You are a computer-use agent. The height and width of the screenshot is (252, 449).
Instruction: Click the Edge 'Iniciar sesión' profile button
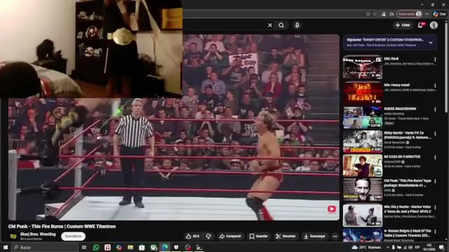pyautogui.click(x=409, y=14)
